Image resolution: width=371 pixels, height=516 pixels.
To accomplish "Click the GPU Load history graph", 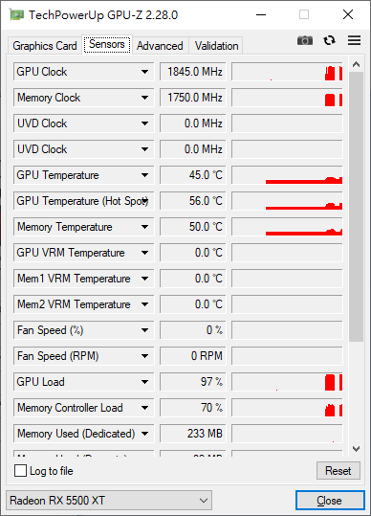I will coord(287,382).
